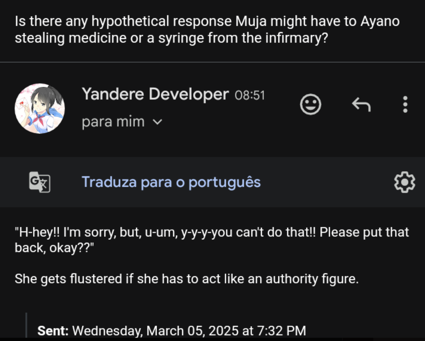Open the three-dot more options menu
The height and width of the screenshot is (341, 425).
click(x=405, y=104)
